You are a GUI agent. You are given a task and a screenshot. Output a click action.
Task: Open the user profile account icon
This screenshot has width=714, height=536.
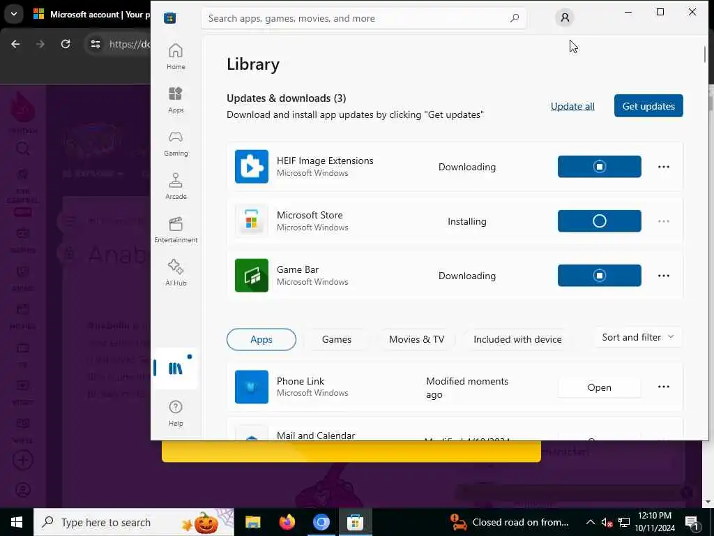[565, 17]
